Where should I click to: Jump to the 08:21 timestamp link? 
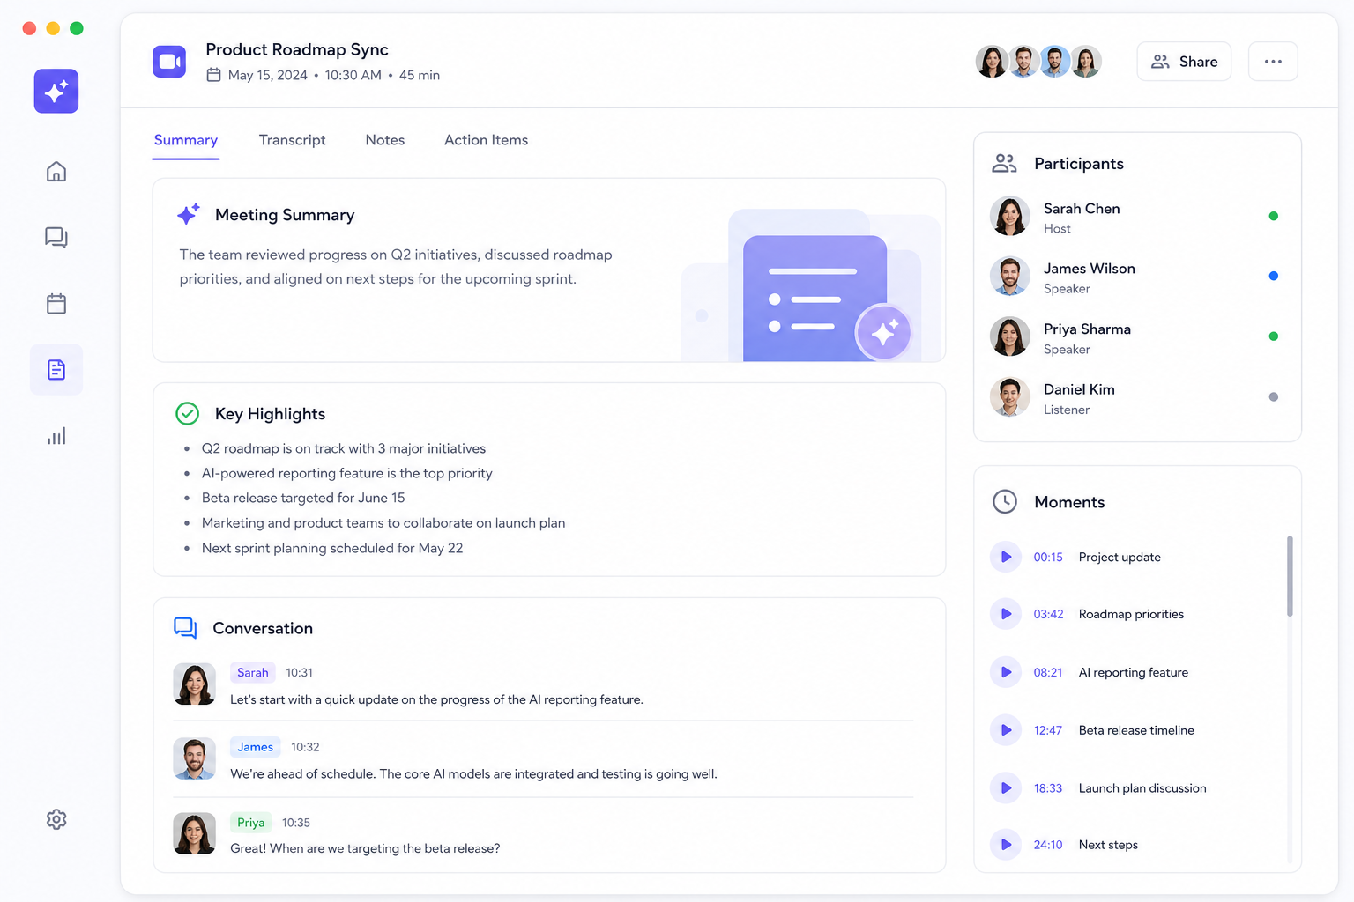(1048, 672)
